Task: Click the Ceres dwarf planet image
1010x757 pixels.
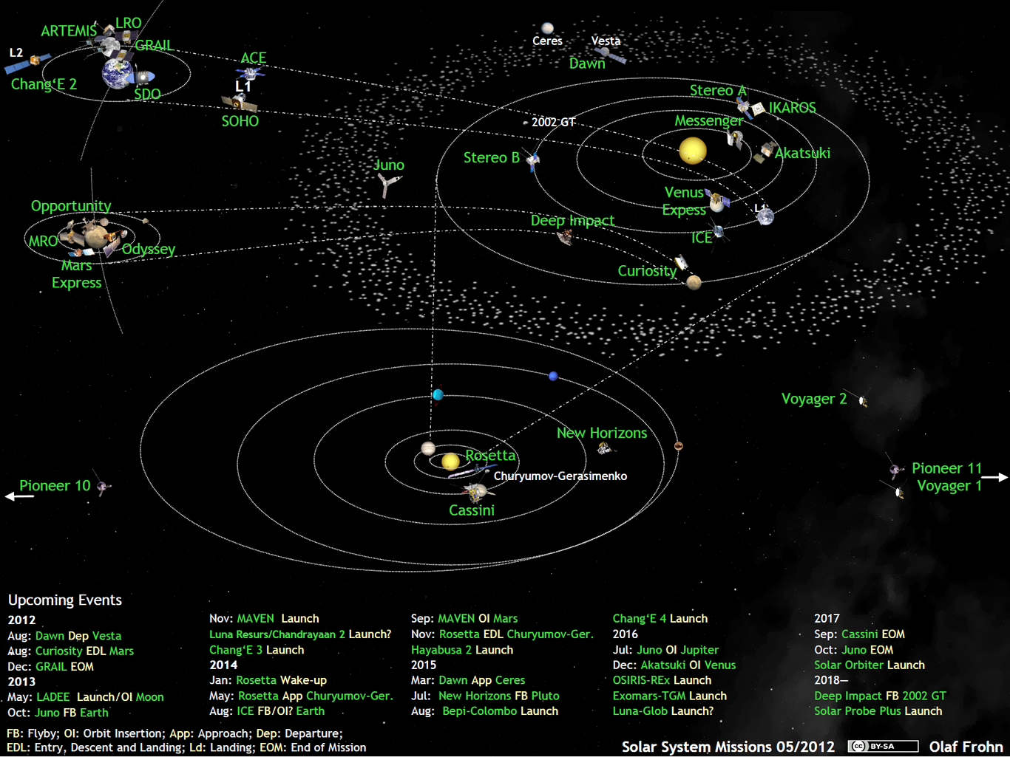Action: pyautogui.click(x=547, y=28)
